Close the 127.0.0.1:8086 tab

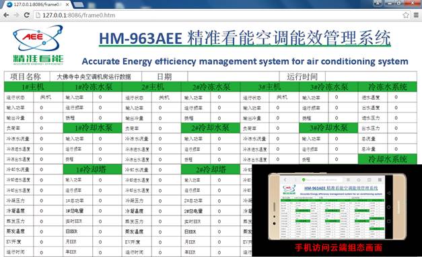(67, 5)
